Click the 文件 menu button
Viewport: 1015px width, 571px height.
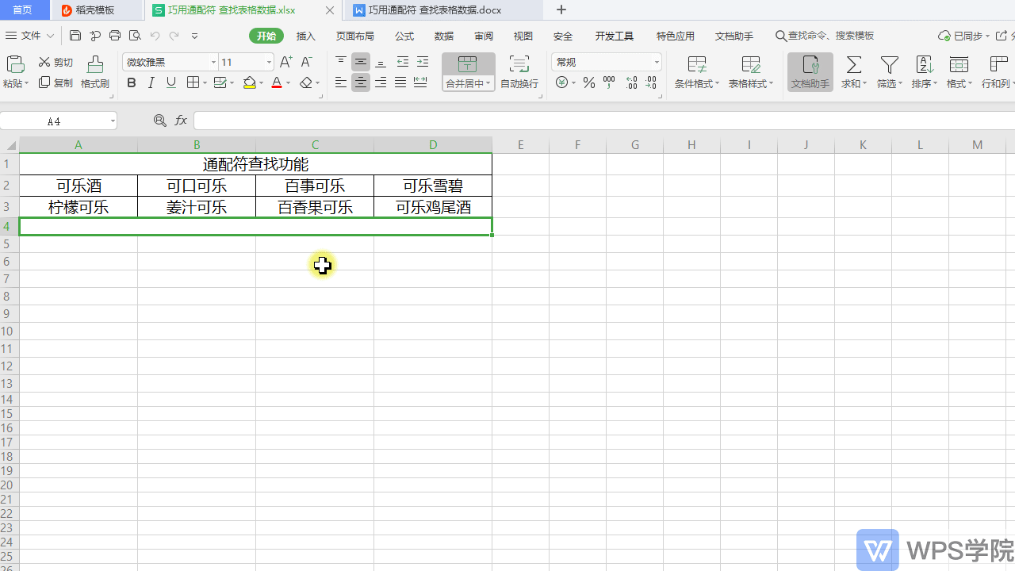coord(30,36)
